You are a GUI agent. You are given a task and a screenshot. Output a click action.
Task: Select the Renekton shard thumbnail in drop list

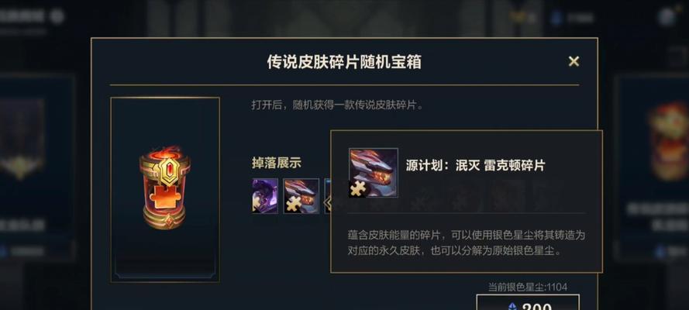[x=301, y=196]
